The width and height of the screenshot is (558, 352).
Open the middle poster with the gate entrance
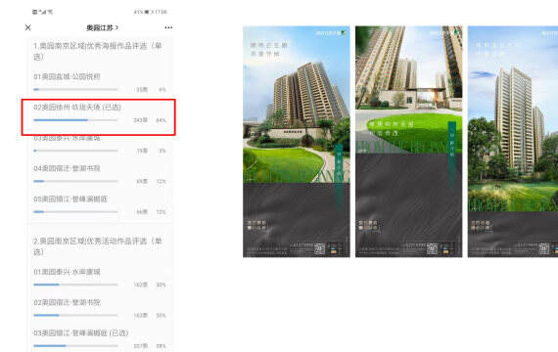click(x=408, y=142)
